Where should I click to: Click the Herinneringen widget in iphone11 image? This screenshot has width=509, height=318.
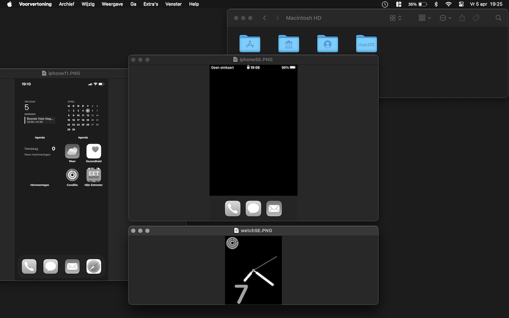tap(40, 163)
